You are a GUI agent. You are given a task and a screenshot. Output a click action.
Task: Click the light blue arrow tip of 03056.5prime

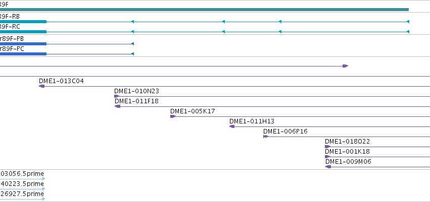click(x=44, y=179)
